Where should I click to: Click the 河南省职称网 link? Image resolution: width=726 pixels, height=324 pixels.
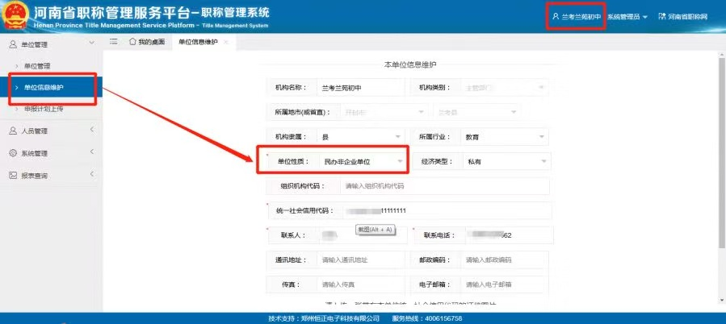(x=687, y=17)
